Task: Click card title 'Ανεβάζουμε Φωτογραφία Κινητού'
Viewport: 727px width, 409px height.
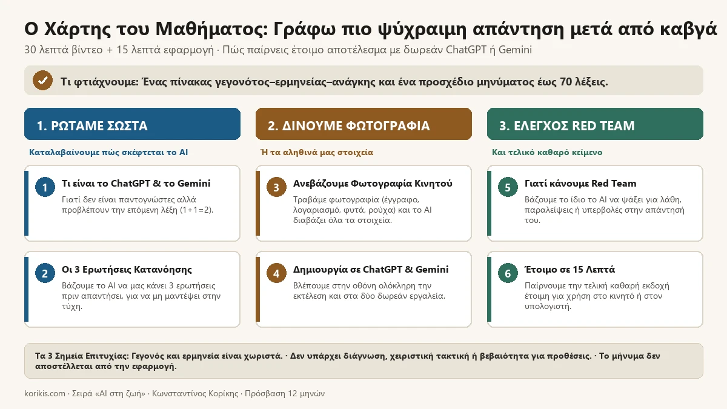Action: (x=373, y=184)
